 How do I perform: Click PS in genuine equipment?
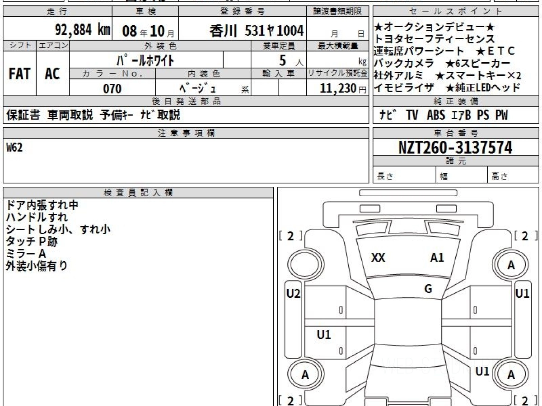tap(483, 115)
